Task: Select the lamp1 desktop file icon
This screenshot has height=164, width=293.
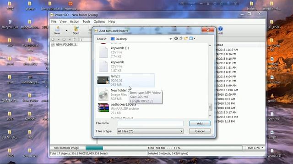Action: click(x=272, y=135)
